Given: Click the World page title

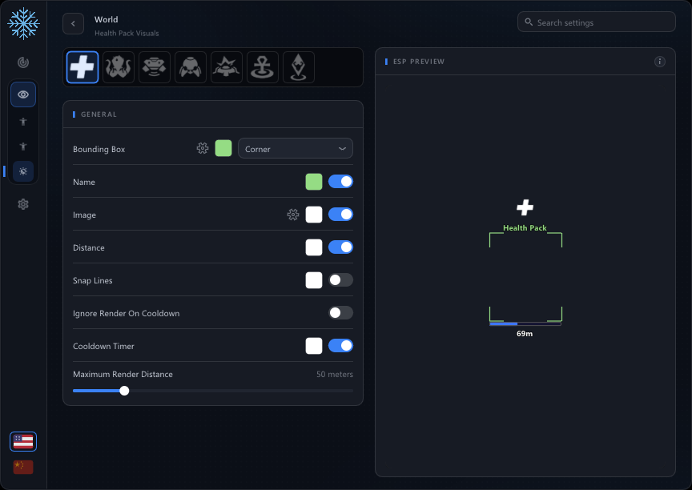Looking at the screenshot, I should [x=106, y=20].
